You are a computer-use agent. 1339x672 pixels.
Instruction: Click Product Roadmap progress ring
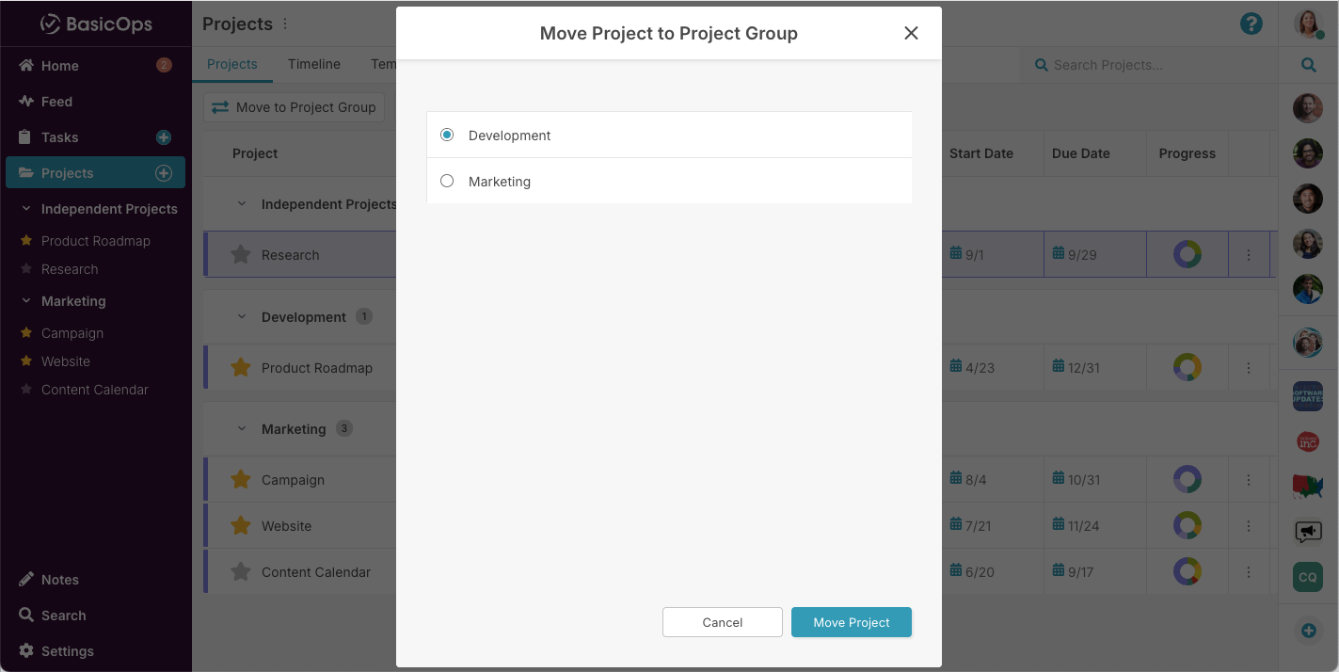(x=1188, y=367)
